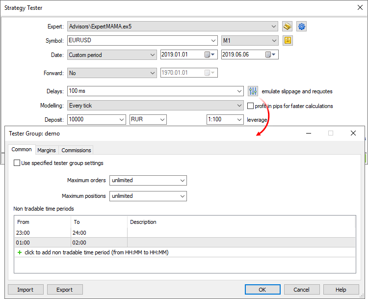
Task: Click the Import button
Action: (x=25, y=290)
